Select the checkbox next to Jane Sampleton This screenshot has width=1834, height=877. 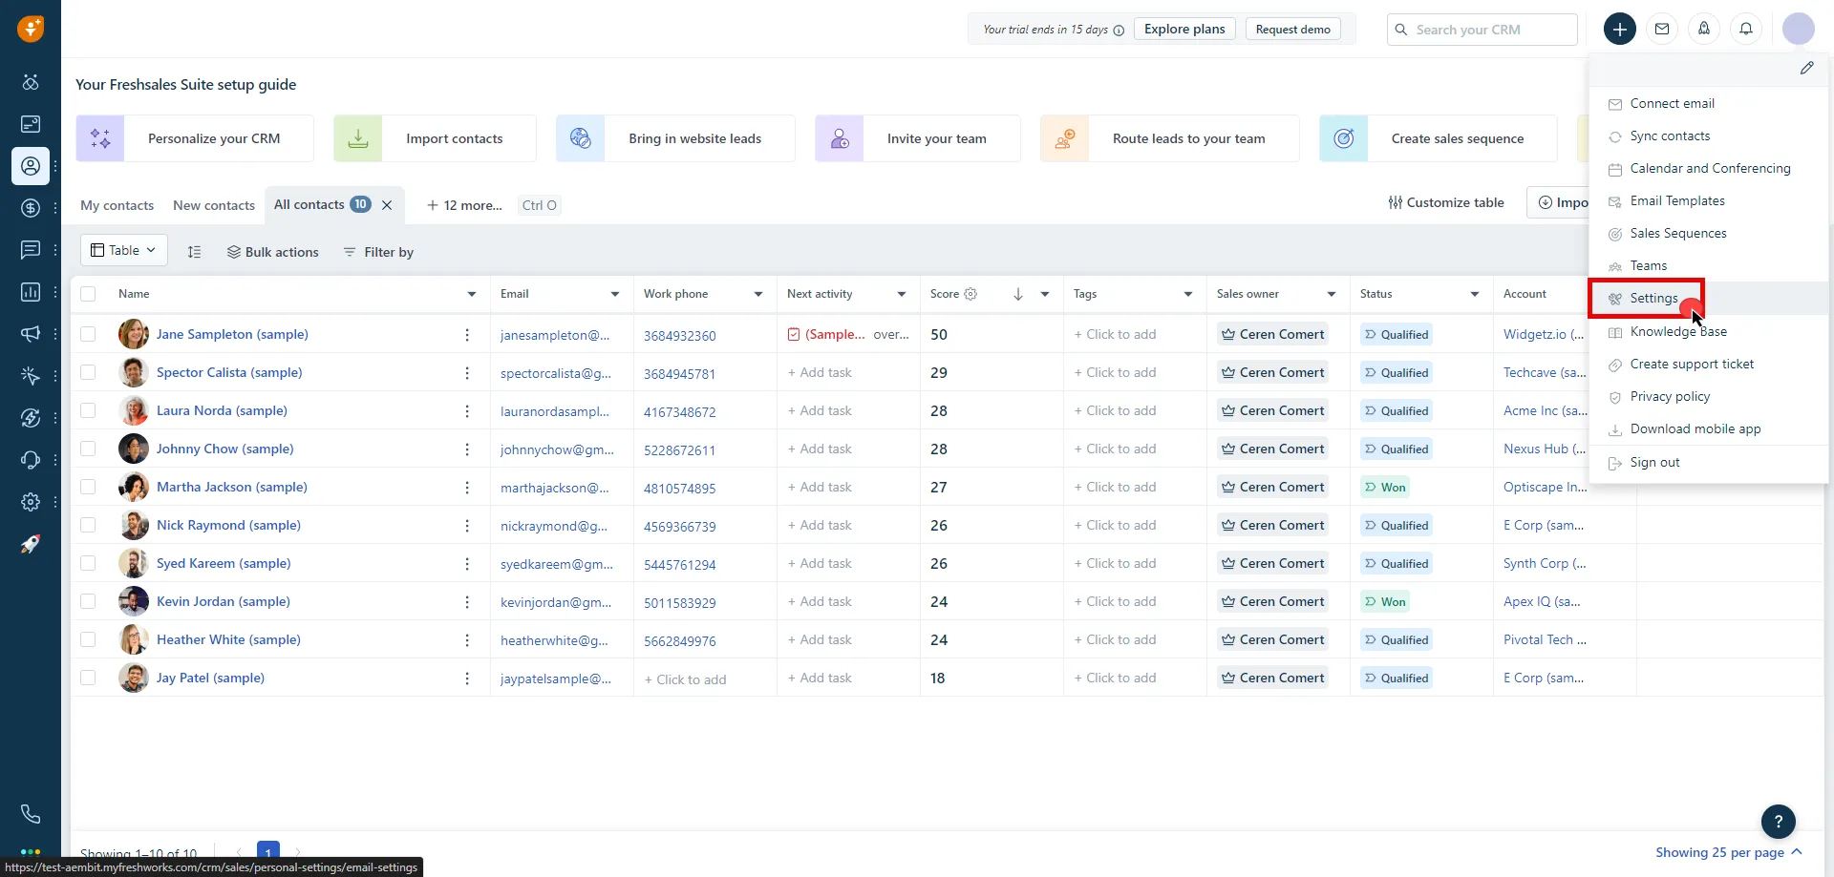tap(88, 334)
